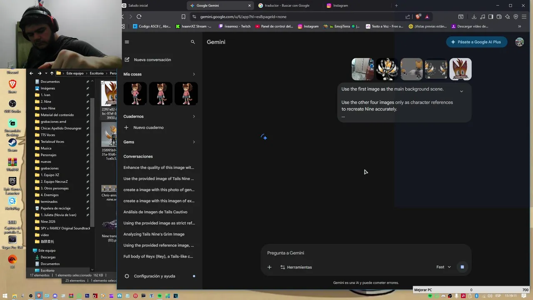Image resolution: width=533 pixels, height=300 pixels.
Task: Open the Brave VPN shield icon
Action: click(x=516, y=17)
